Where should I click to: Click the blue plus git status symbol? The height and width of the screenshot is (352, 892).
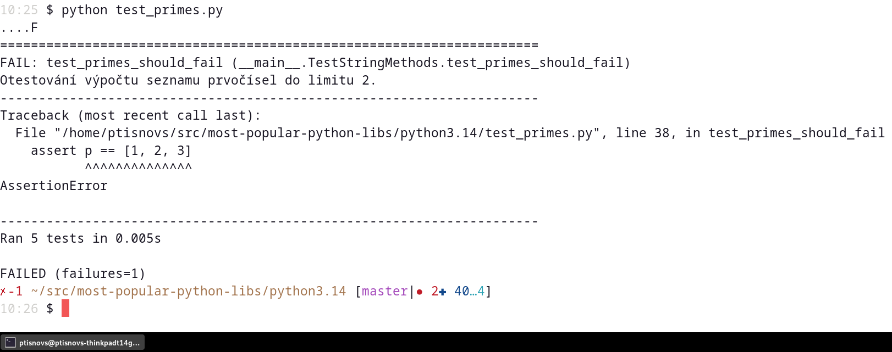[443, 292]
